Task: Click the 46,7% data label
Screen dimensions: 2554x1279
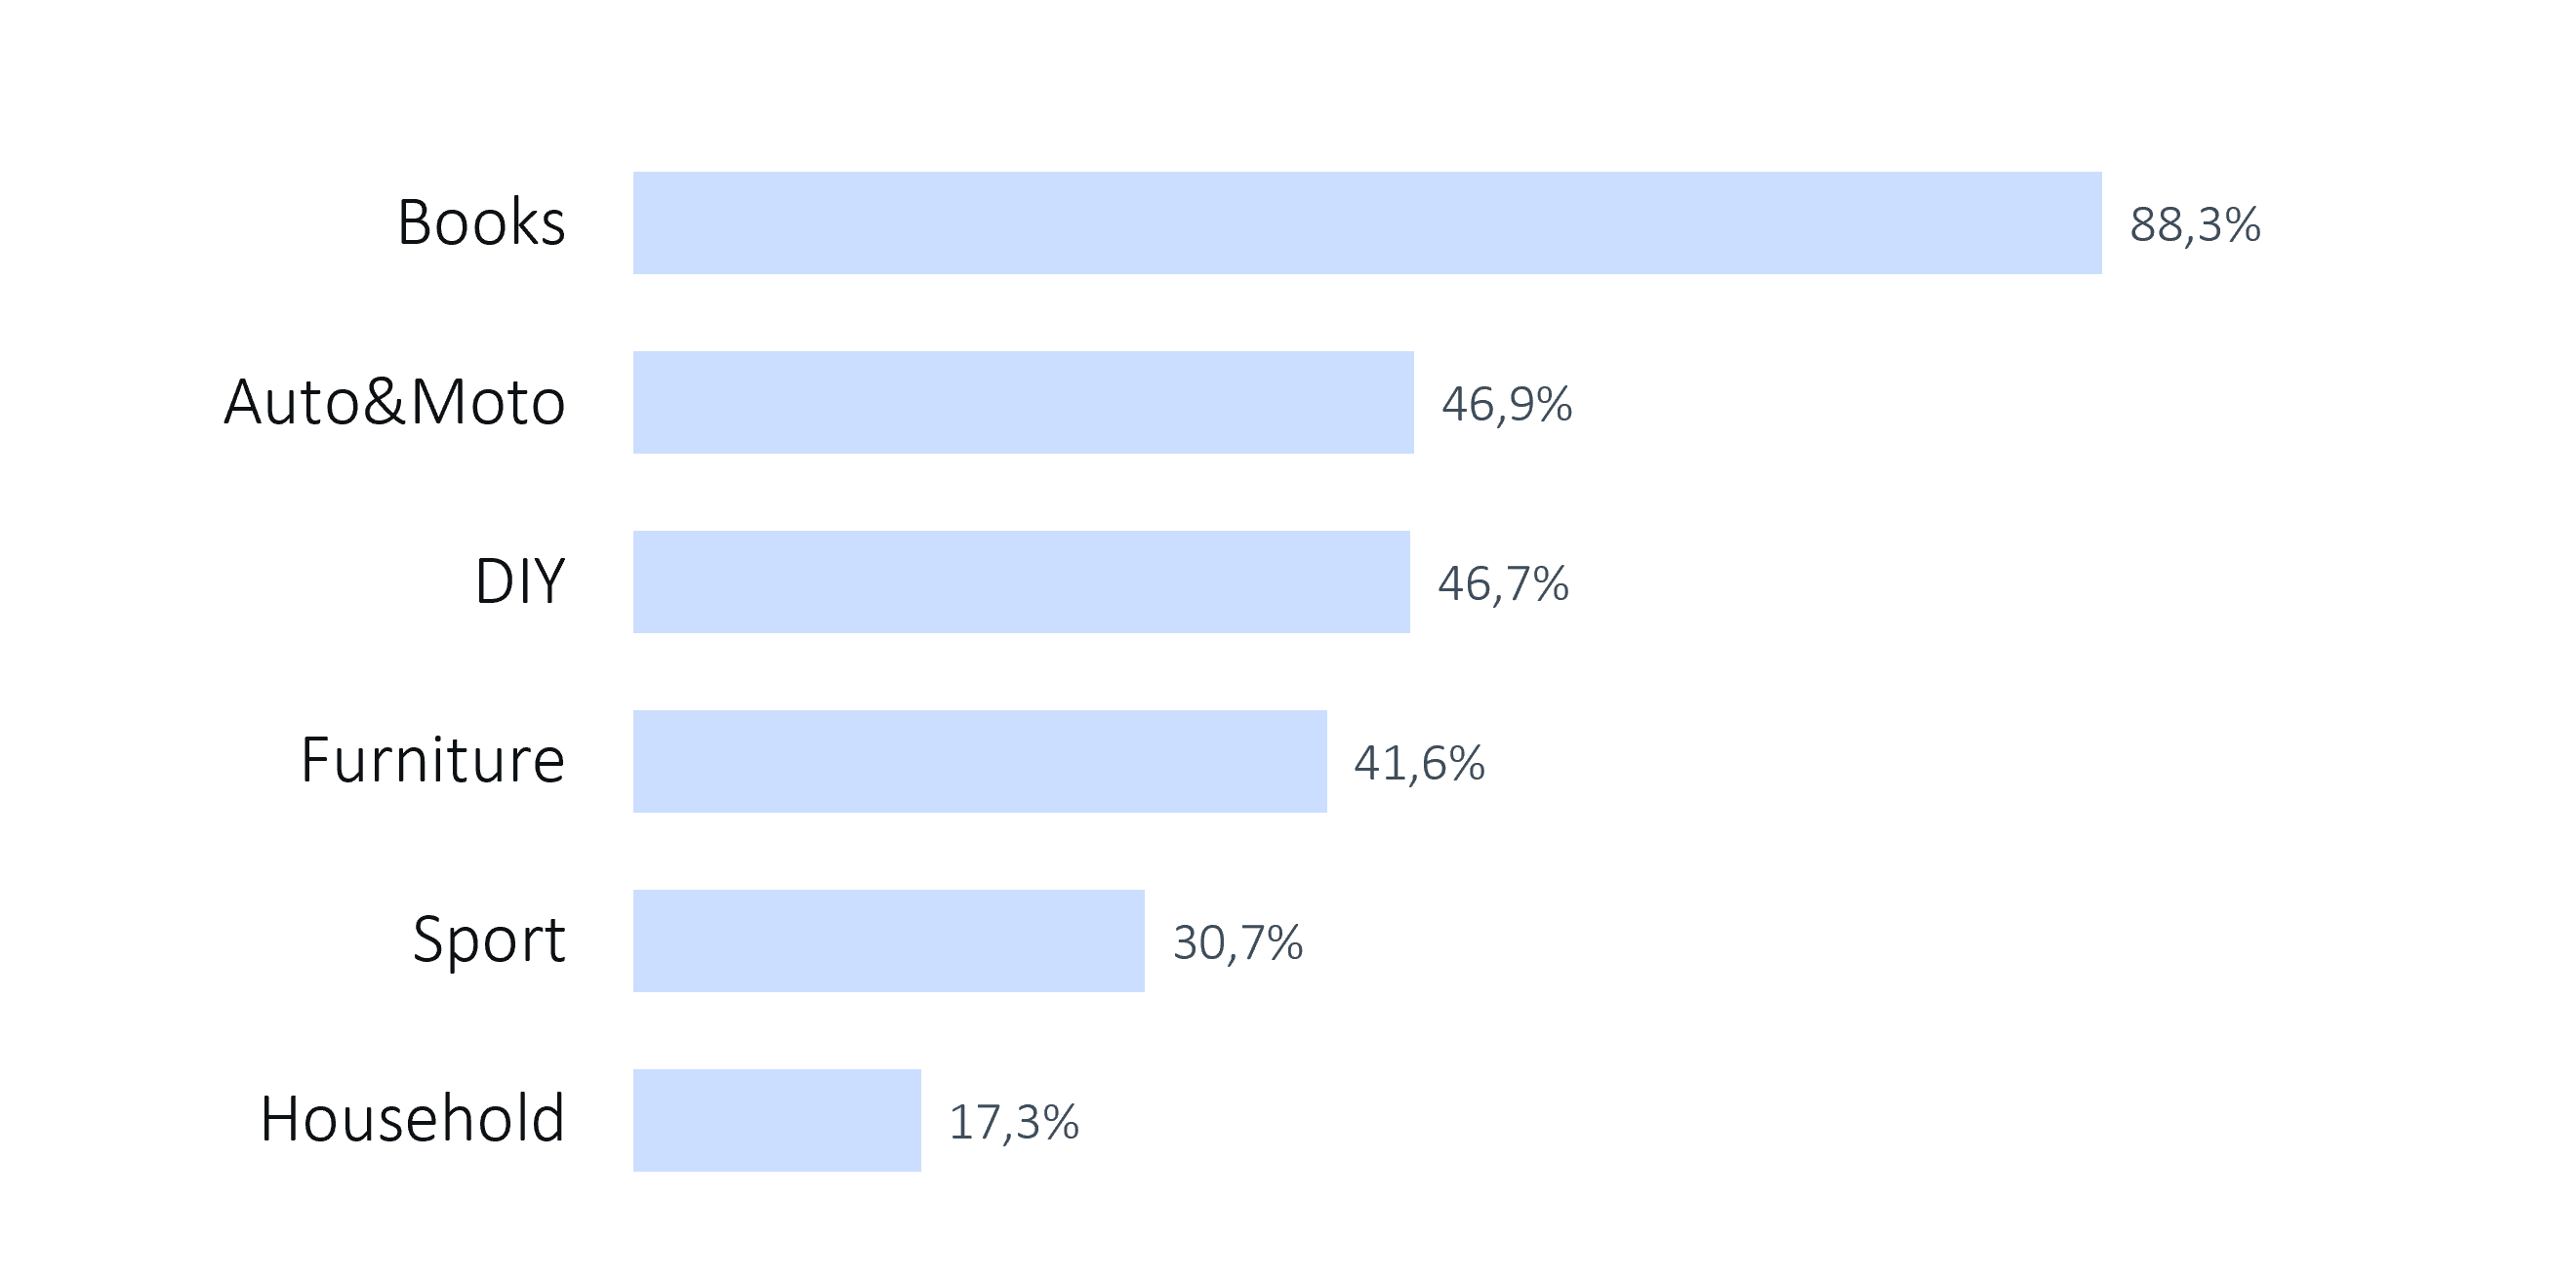Action: tap(1503, 584)
